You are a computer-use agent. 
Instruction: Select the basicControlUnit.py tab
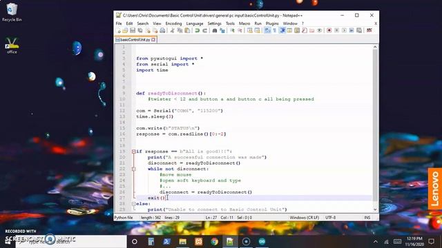tap(135, 40)
